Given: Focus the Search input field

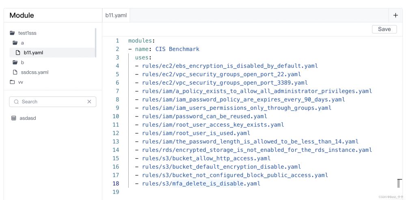Looking at the screenshot, I should pyautogui.click(x=51, y=102).
